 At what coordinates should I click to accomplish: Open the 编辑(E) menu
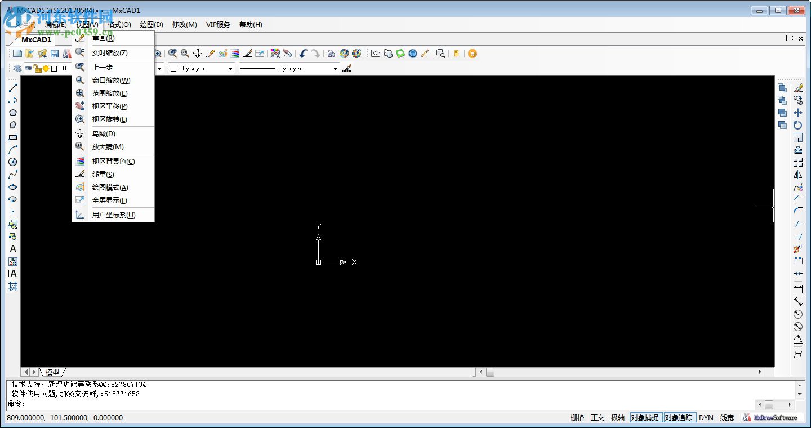[x=56, y=25]
